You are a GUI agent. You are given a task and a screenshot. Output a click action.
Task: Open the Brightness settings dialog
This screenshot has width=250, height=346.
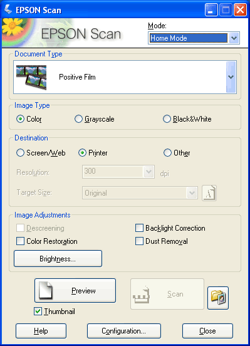(x=58, y=259)
